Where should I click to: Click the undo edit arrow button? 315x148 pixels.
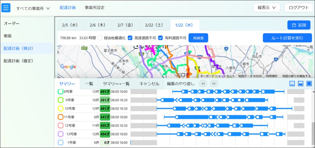[203, 84]
